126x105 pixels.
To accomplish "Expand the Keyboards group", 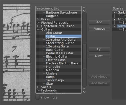I will pos(38,90).
